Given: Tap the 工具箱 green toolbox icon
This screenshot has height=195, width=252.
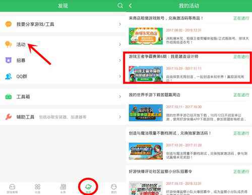Looking at the screenshot, I should [x=9, y=97].
